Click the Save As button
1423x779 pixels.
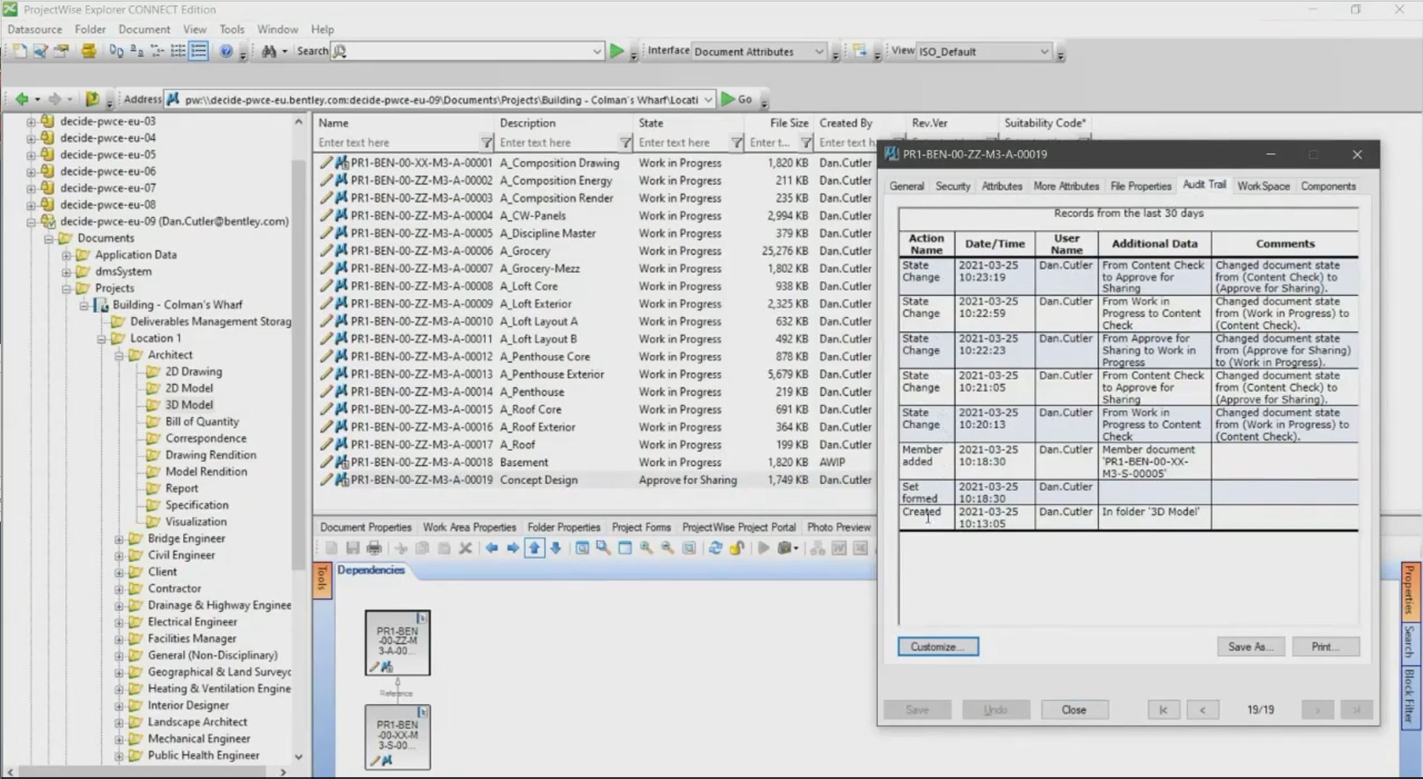pos(1250,646)
